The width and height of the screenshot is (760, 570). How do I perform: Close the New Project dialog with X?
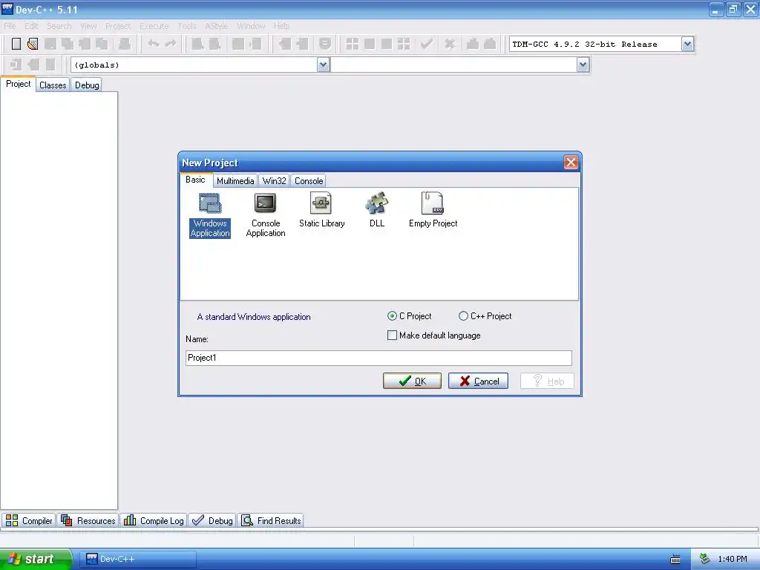(571, 163)
